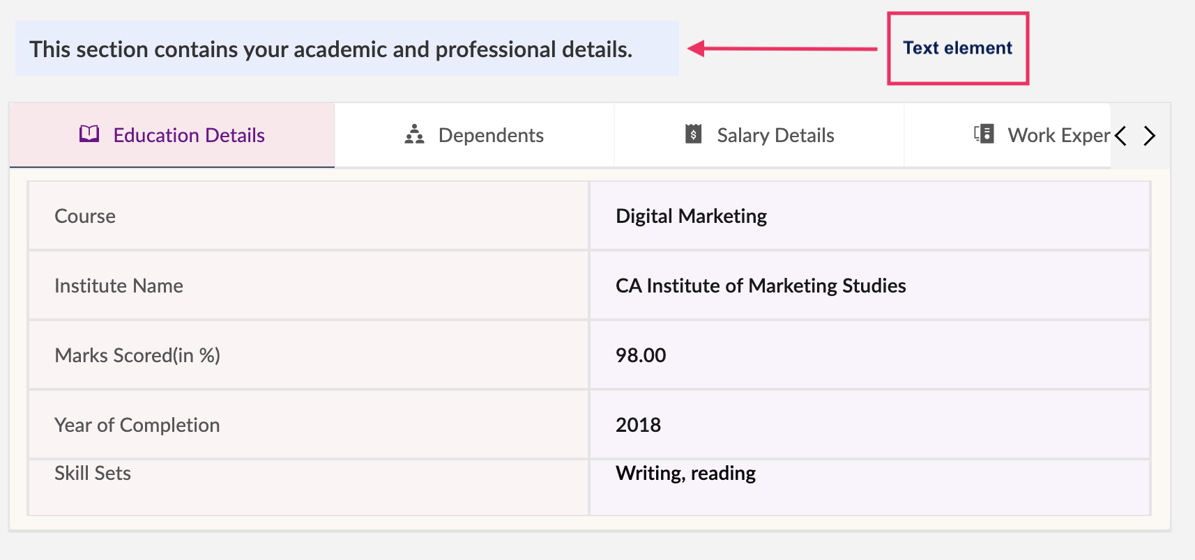Viewport: 1195px width, 560px height.
Task: Select the Salary Details tab
Action: coord(775,135)
